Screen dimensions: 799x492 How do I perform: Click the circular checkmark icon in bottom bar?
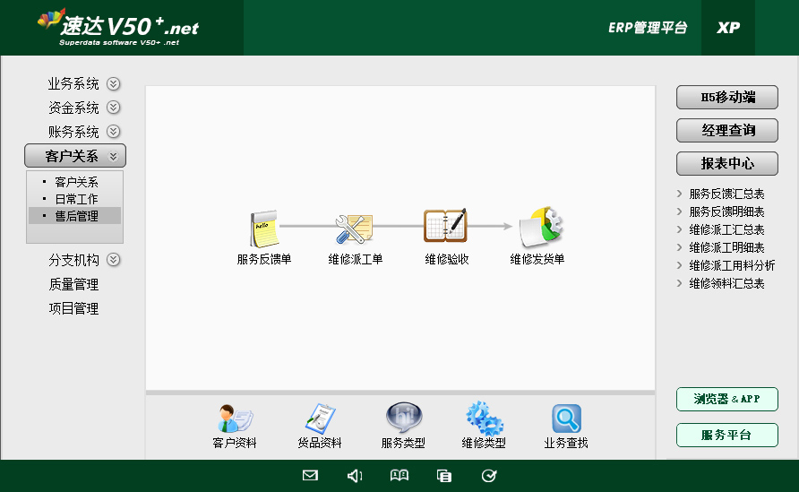[x=489, y=476]
